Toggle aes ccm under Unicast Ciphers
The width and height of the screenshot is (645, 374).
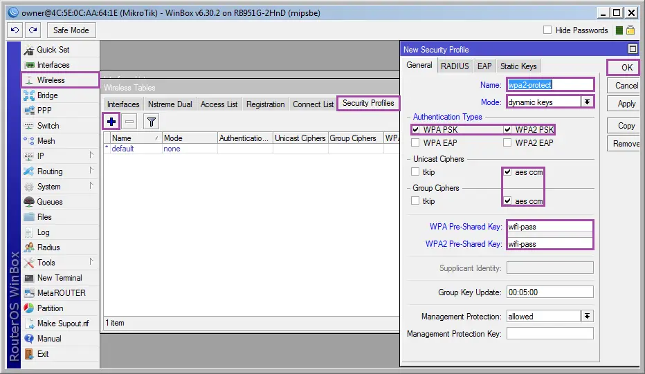507,172
